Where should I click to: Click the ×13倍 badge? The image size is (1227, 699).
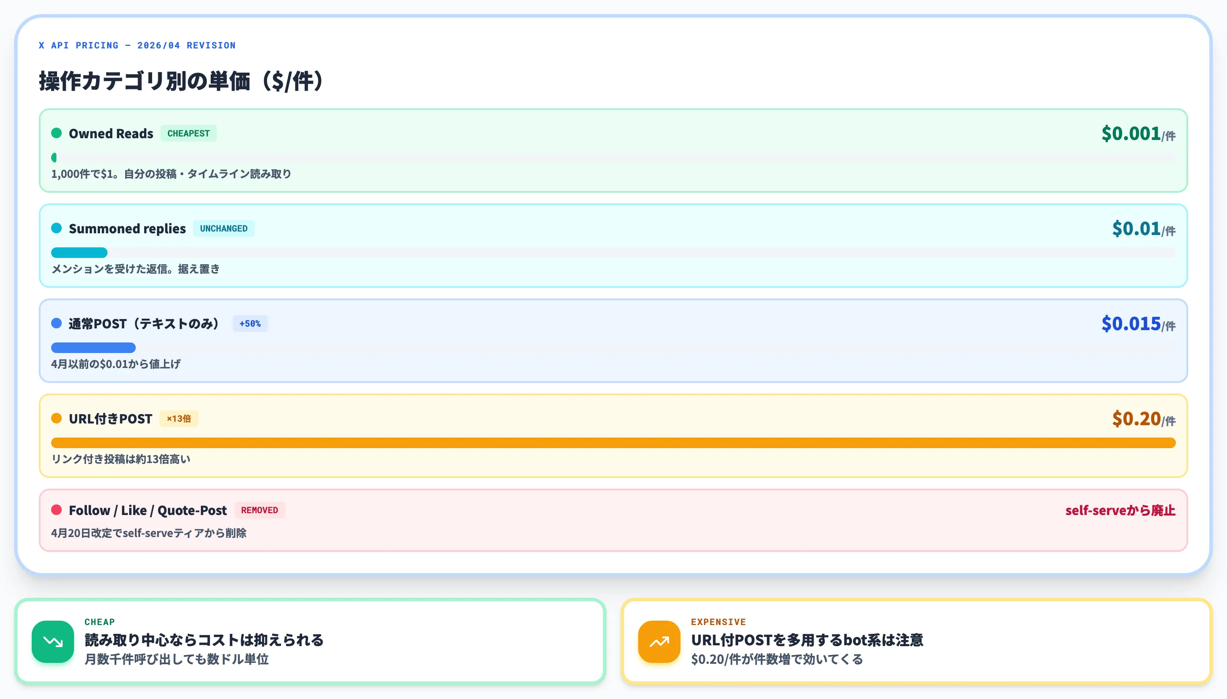coord(179,419)
